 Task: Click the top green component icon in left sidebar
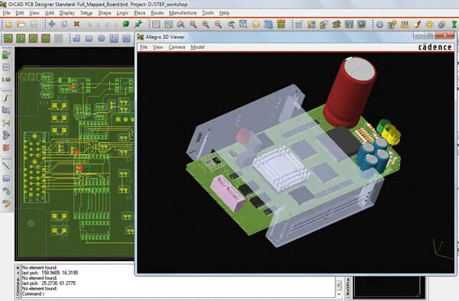click(6, 54)
